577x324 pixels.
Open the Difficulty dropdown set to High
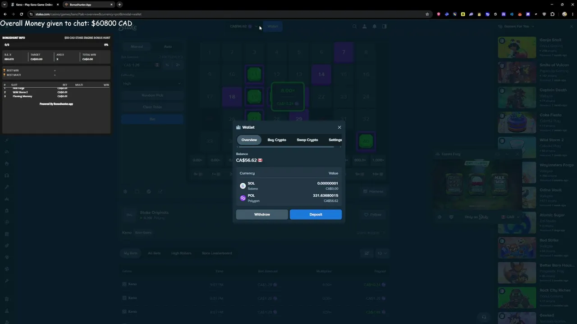(152, 83)
